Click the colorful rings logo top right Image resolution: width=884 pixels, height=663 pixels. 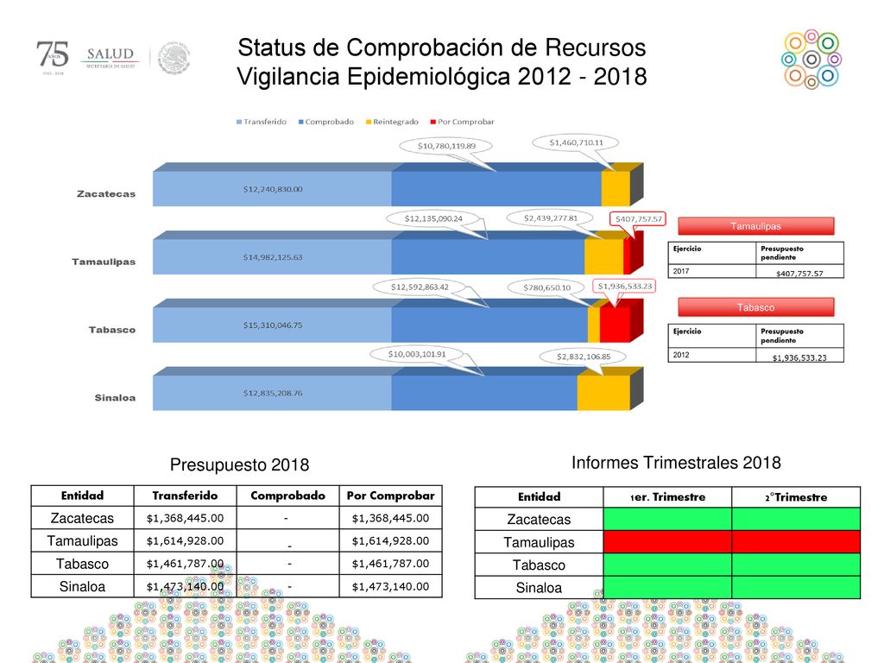click(811, 60)
